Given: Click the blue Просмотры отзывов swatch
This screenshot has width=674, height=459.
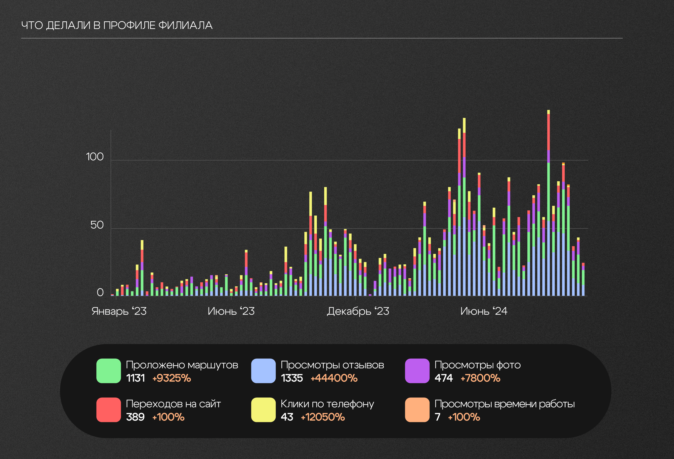Looking at the screenshot, I should coord(263,371).
